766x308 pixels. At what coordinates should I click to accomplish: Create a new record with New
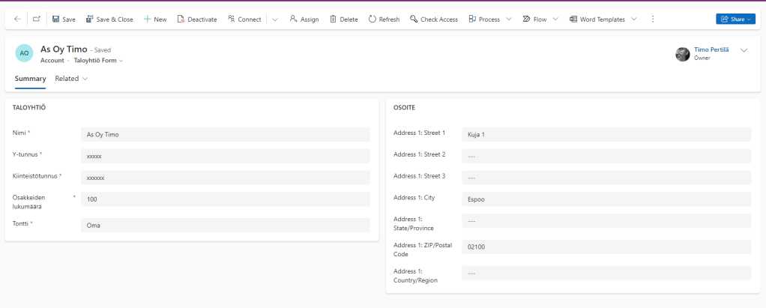tap(155, 19)
